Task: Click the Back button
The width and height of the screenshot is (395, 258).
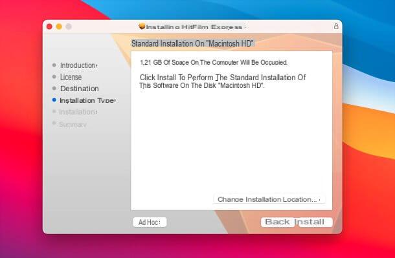Action: tap(278, 222)
